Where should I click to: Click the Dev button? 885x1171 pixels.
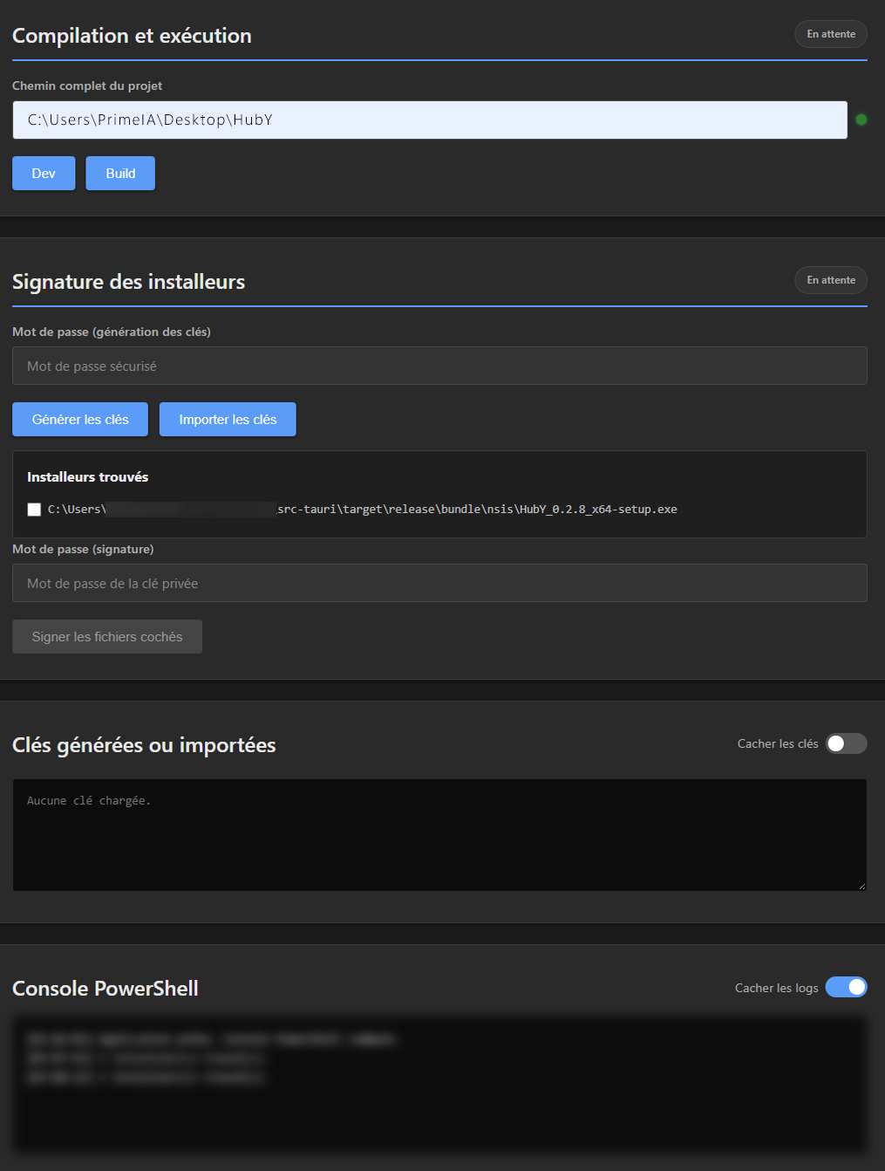(x=44, y=173)
